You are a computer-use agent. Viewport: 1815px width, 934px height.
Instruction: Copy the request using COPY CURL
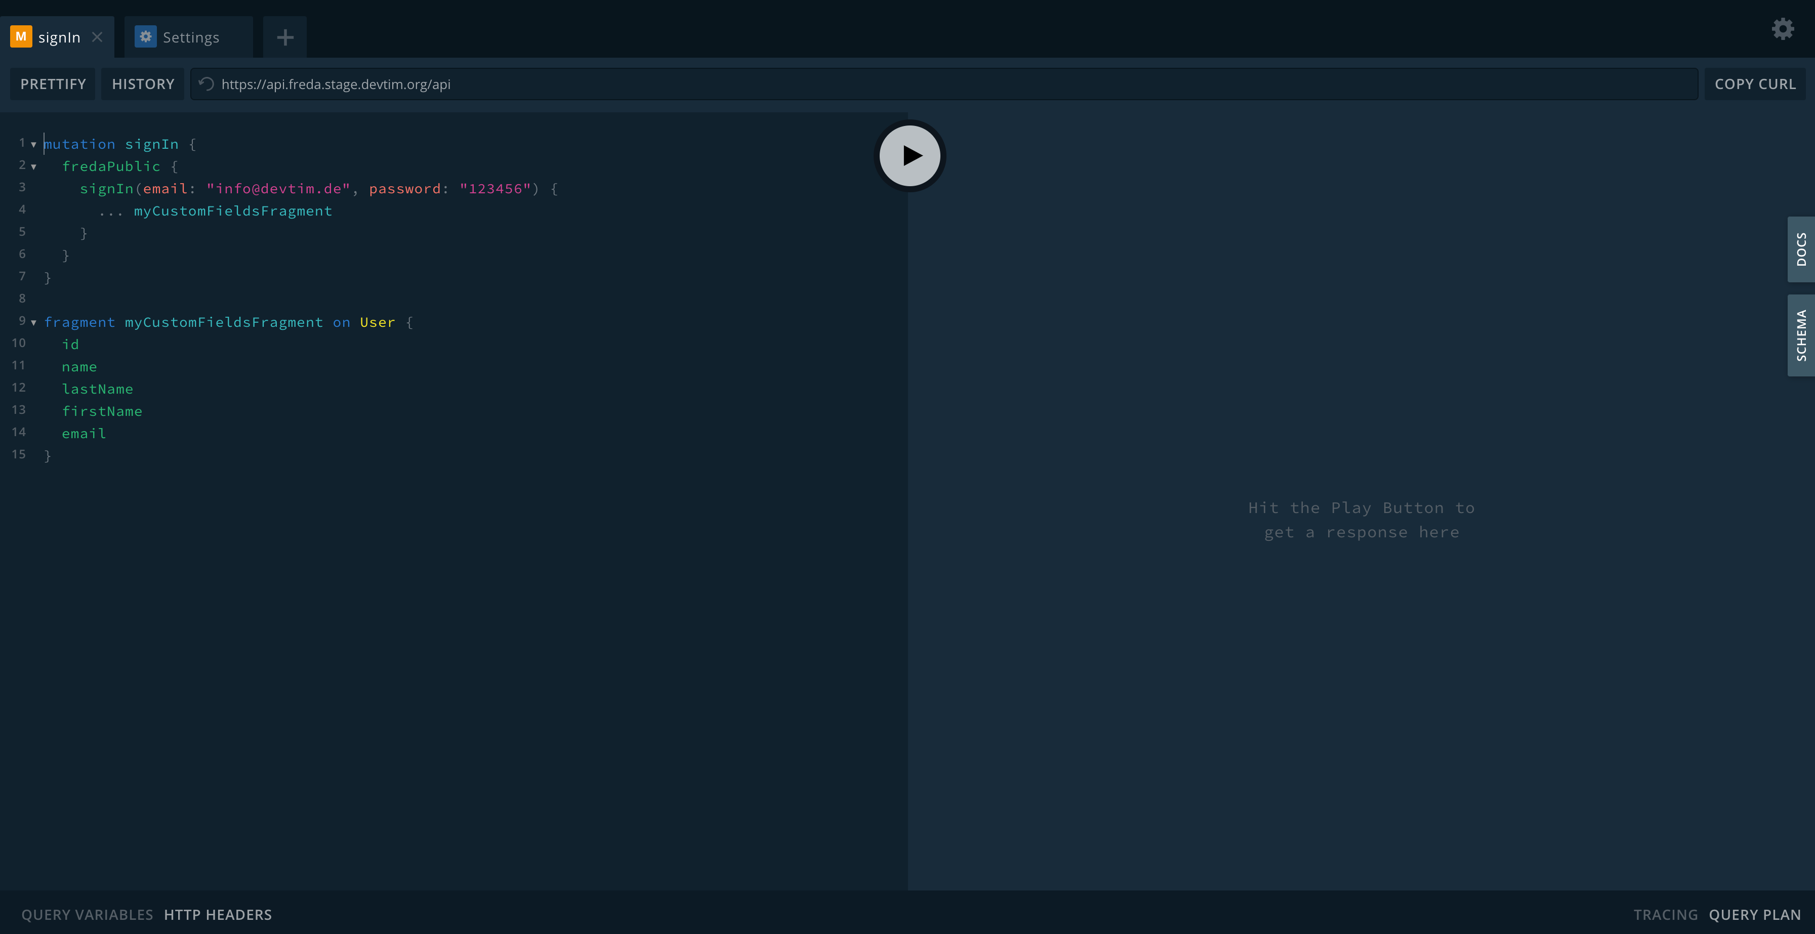click(x=1754, y=84)
